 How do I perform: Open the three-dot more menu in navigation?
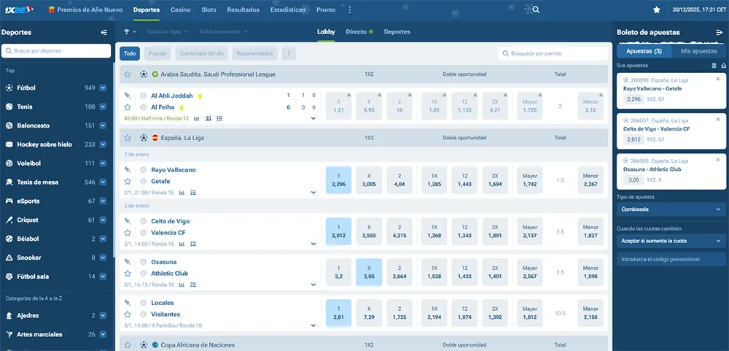click(x=350, y=9)
